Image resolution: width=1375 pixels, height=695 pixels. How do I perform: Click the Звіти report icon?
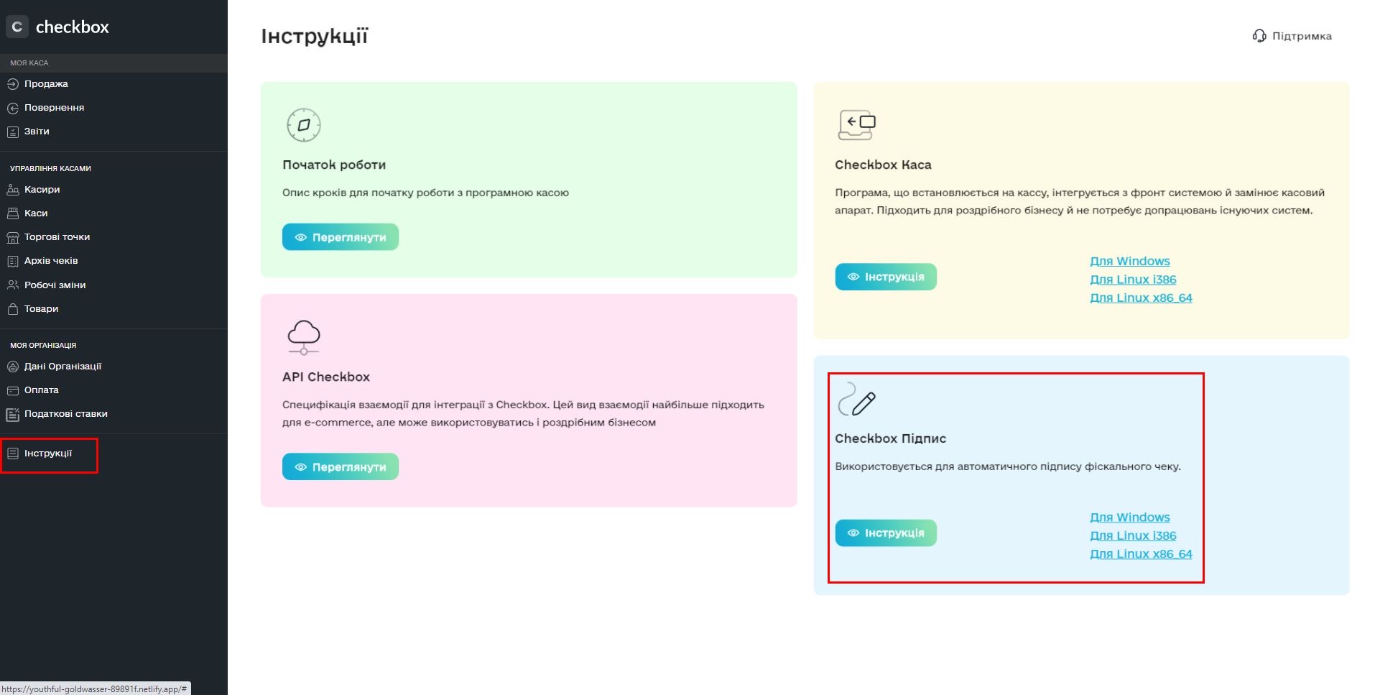tap(13, 132)
